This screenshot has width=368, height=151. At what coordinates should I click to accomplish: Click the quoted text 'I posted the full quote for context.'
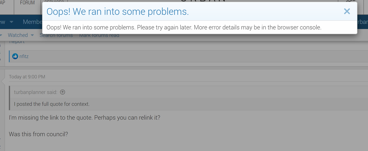(x=52, y=104)
